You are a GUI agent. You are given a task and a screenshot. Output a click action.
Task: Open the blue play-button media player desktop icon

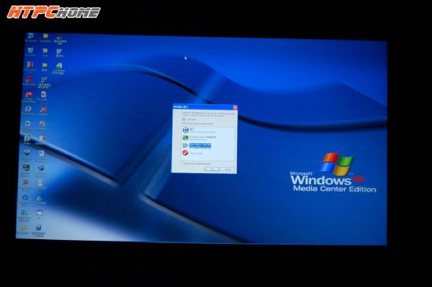pos(27,123)
